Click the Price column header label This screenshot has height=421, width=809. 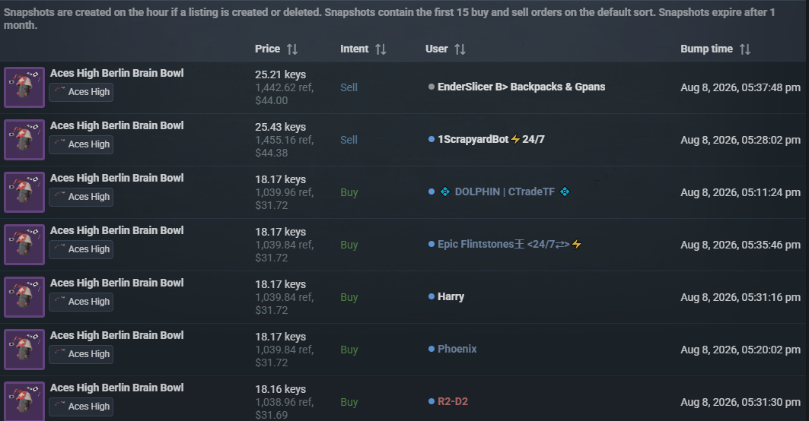coord(267,49)
